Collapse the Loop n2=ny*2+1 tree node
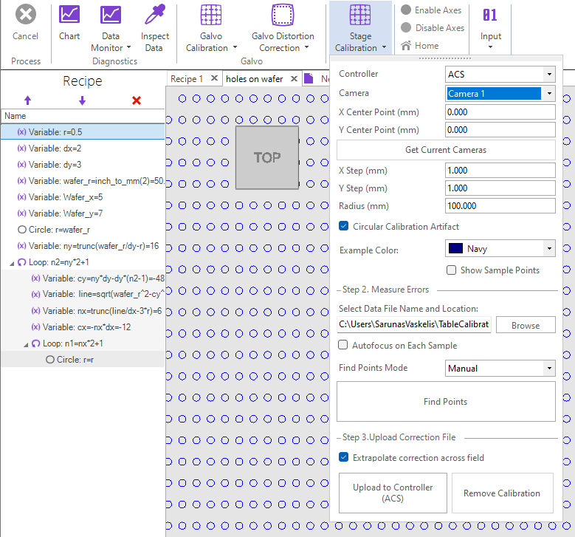The image size is (575, 537). (x=10, y=262)
